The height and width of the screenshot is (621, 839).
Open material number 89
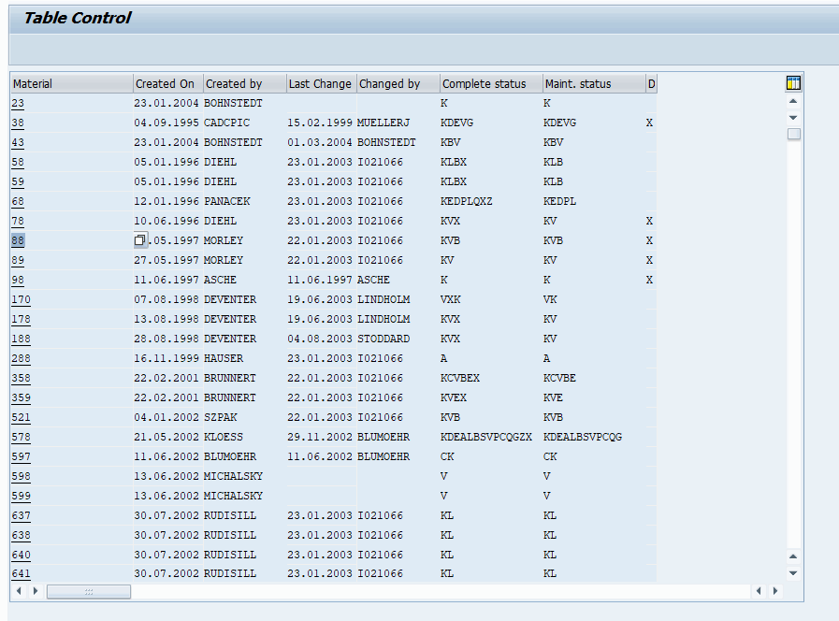coord(18,260)
